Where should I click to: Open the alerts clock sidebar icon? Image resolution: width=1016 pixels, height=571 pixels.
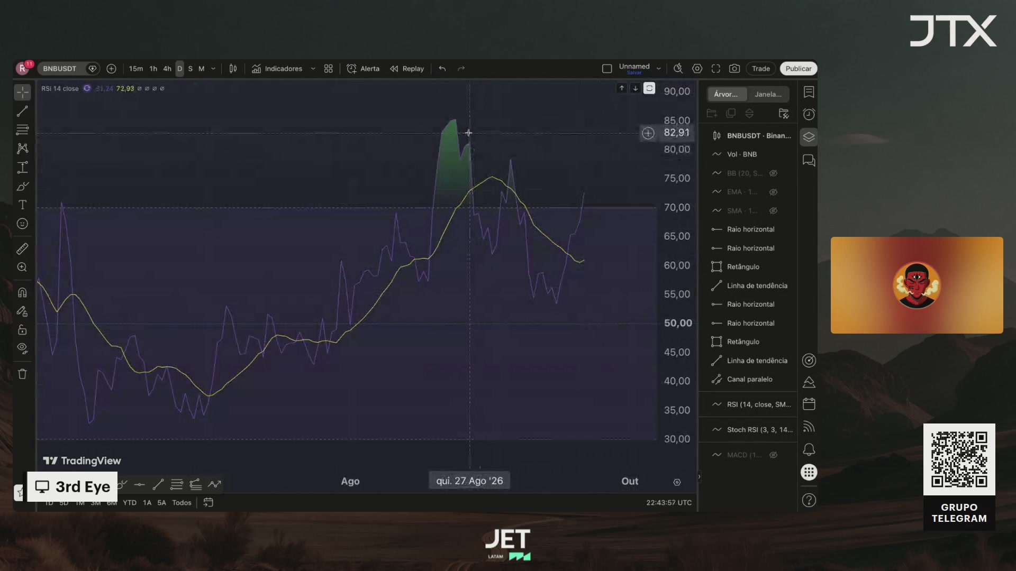pos(809,114)
